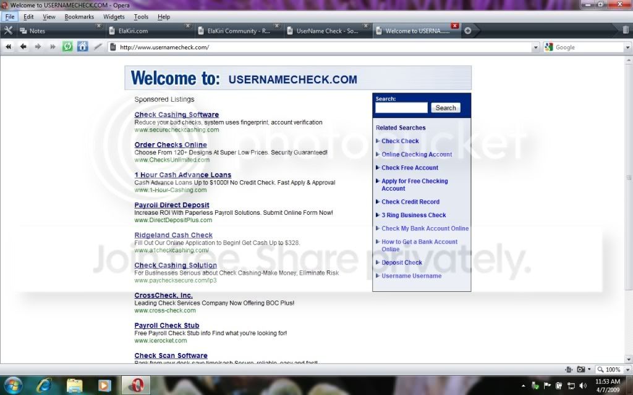Click the volume speaker tray icon

click(582, 386)
